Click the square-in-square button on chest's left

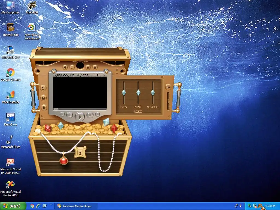coord(43,98)
